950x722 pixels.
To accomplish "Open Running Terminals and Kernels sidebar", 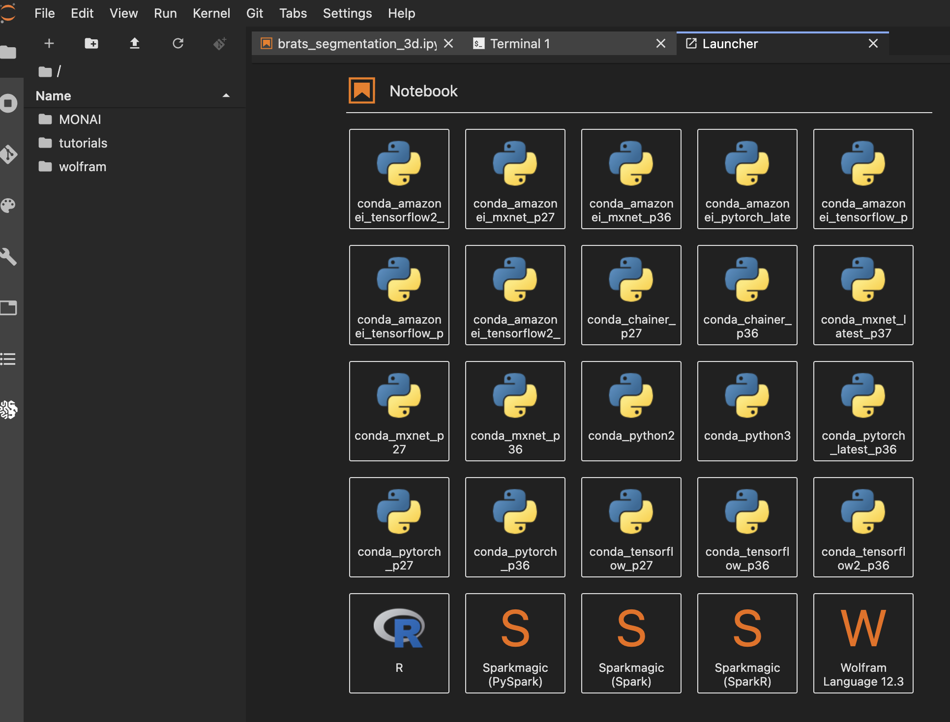I will pyautogui.click(x=8, y=103).
